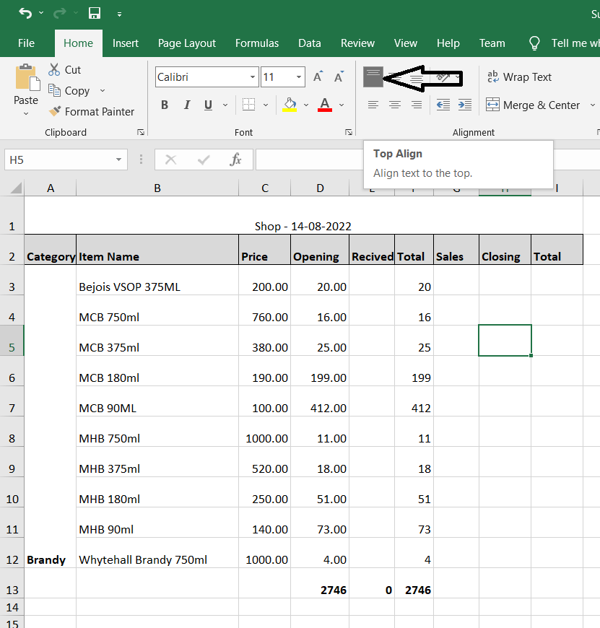Viewport: 600px width, 628px height.
Task: Select row 7 header
Action: 12,402
